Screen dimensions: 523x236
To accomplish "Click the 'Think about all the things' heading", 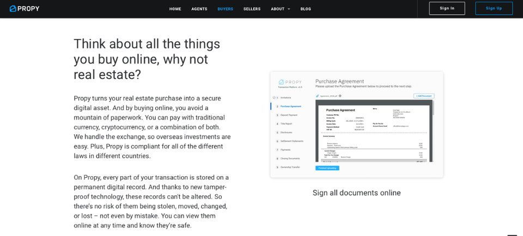I will pos(147,59).
